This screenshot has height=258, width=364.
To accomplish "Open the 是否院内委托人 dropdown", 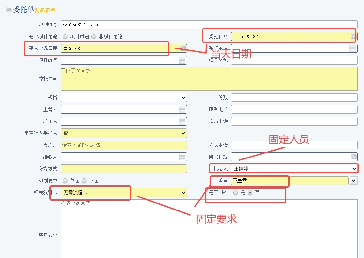I will pyautogui.click(x=124, y=133).
